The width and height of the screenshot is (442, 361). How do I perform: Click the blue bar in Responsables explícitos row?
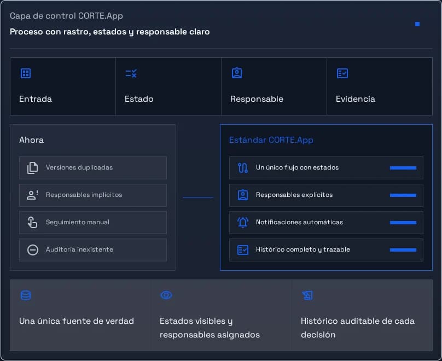tap(403, 195)
